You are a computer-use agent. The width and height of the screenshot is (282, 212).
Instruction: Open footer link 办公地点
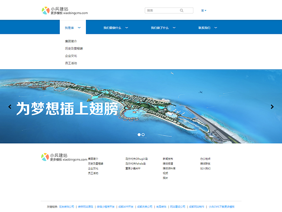click(x=205, y=159)
